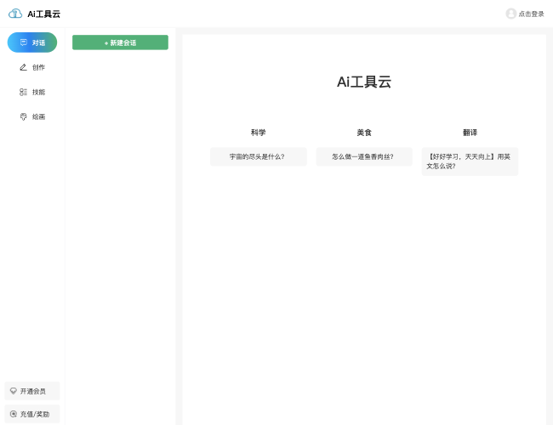The image size is (553, 425).
Task: Click the 绘画 brush icon
Action: pyautogui.click(x=23, y=116)
